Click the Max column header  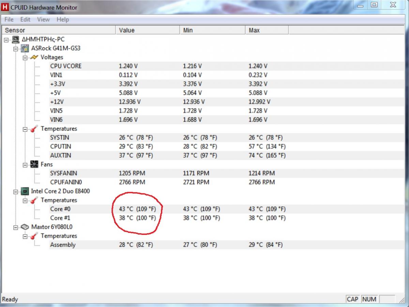pyautogui.click(x=267, y=30)
